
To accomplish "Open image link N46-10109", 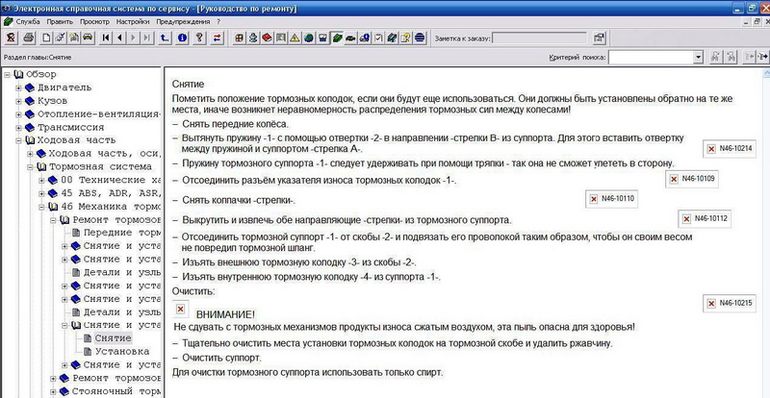I will click(x=692, y=179).
